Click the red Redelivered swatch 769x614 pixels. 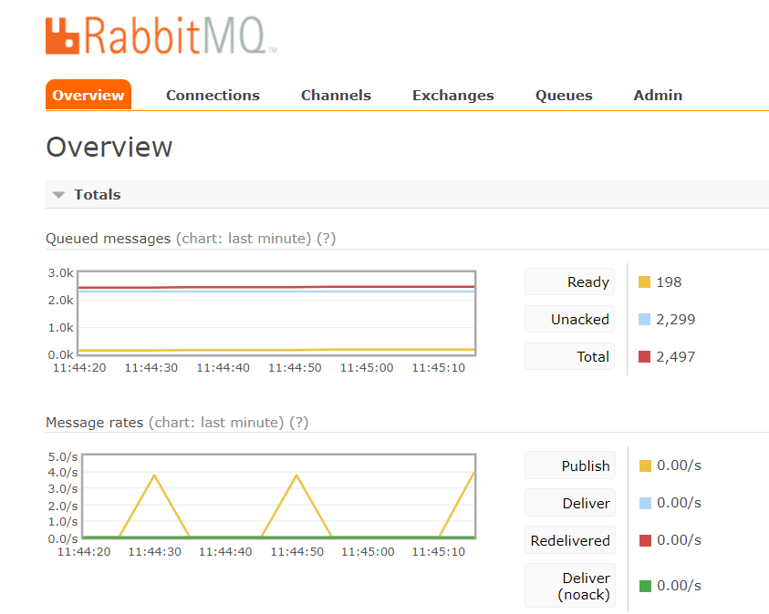[x=646, y=540]
